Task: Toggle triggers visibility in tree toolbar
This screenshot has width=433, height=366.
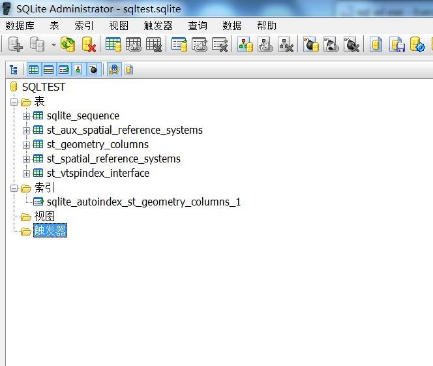Action: pos(93,70)
